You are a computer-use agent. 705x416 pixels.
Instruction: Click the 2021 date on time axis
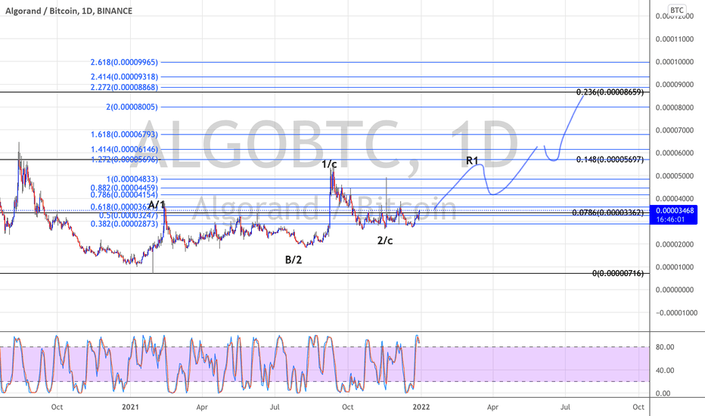point(130,407)
